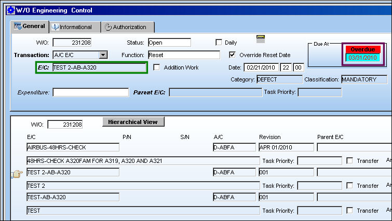Viewport: 392px width, 221px height.
Task: Open the Informational tab
Action: [x=75, y=27]
